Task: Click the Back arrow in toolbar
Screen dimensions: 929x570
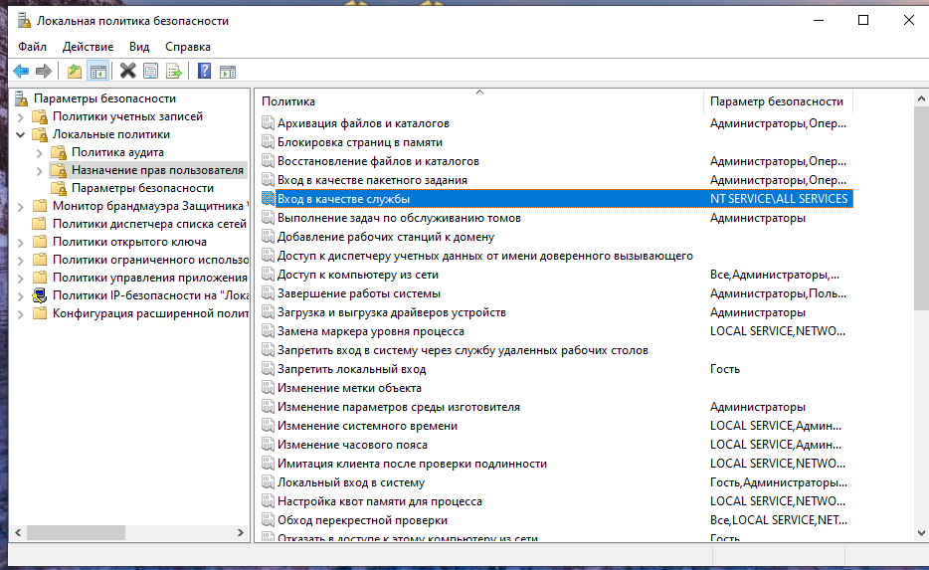Action: coord(20,71)
